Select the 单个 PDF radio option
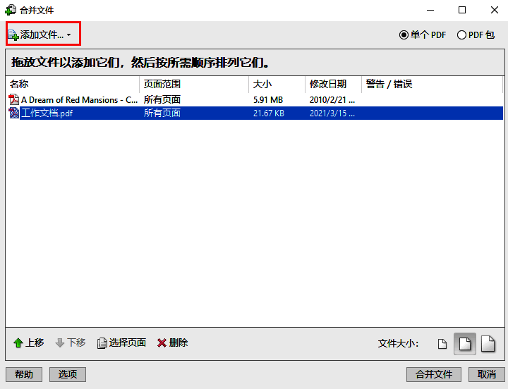Viewport: 508px width, 389px height. (x=423, y=35)
